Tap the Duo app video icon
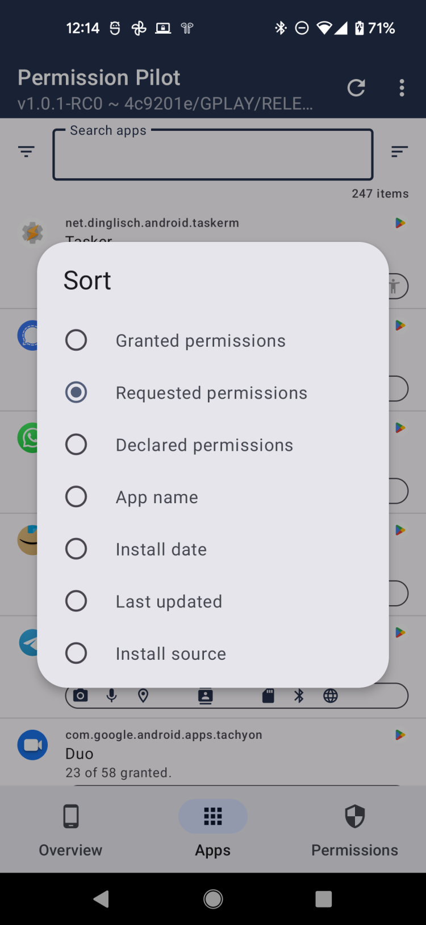This screenshot has width=426, height=925. tap(32, 745)
